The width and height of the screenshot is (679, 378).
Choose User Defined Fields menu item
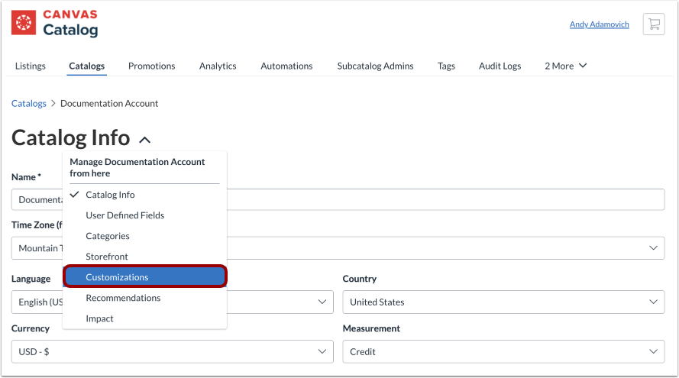124,215
